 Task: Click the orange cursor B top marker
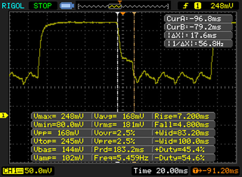(x=134, y=13)
